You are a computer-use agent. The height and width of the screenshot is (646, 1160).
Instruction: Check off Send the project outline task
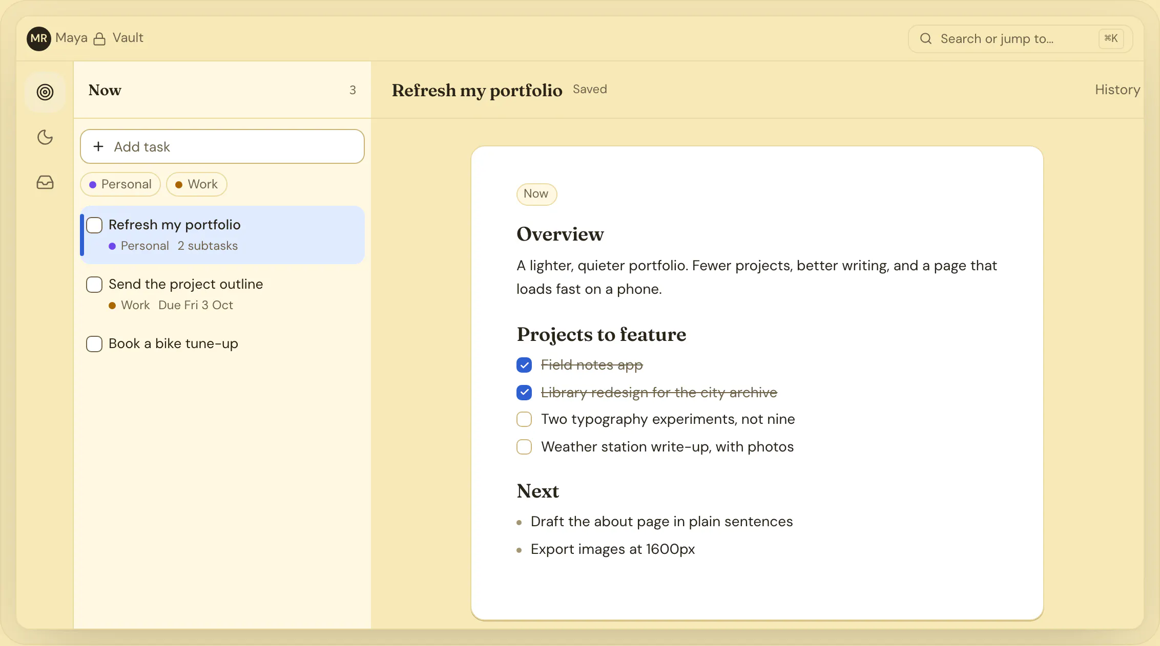point(94,285)
